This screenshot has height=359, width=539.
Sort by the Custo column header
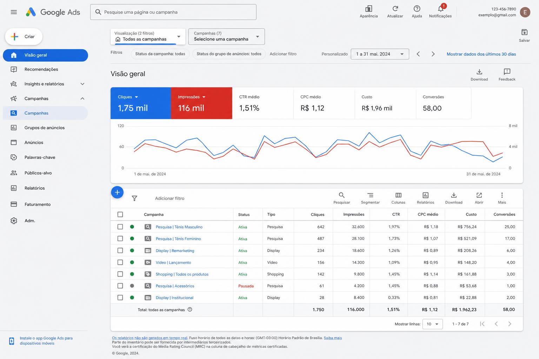[471, 215]
